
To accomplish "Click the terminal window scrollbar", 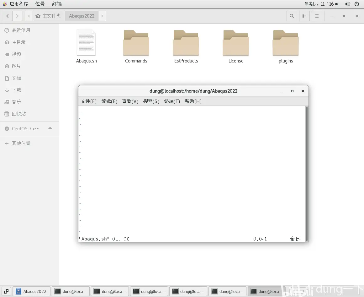I will point(306,173).
